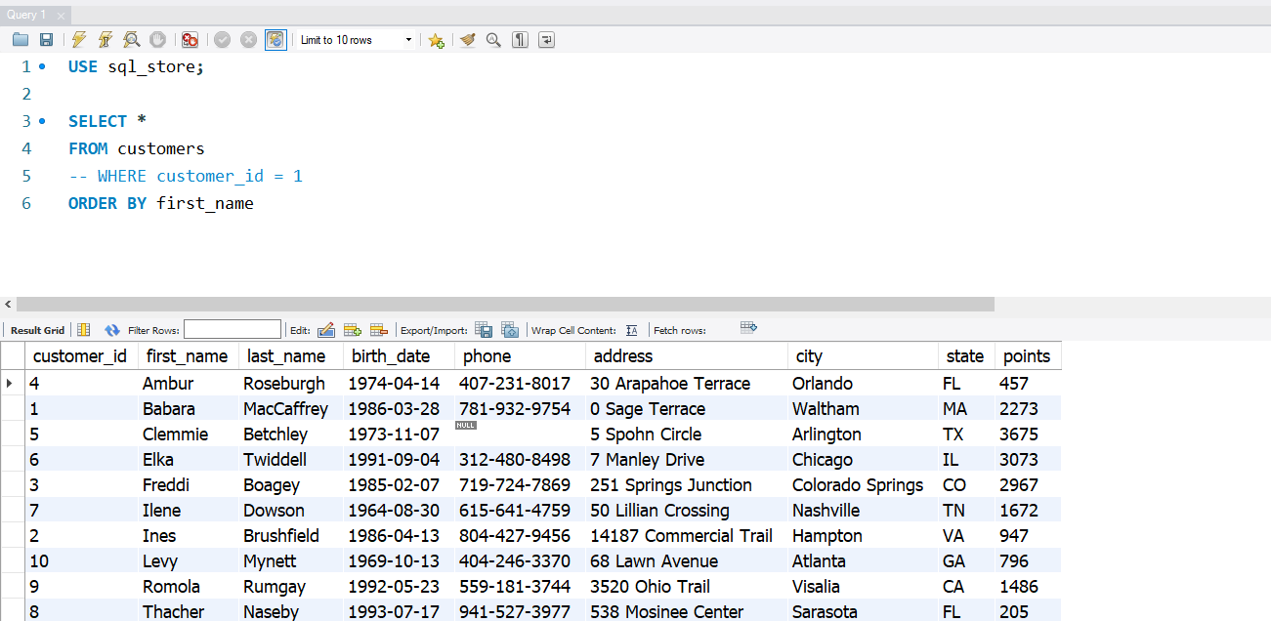
Task: Open the Limit to 10 rows dropdown
Action: (x=356, y=40)
